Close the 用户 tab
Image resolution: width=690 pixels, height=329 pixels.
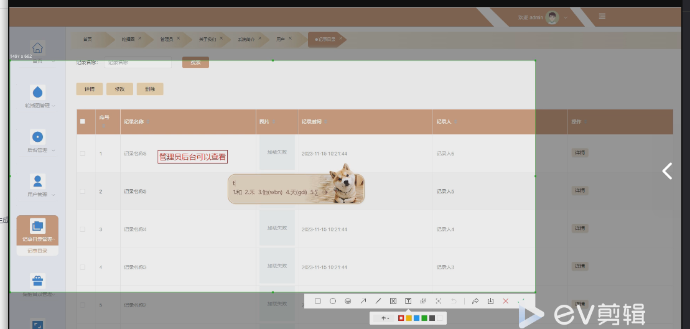pyautogui.click(x=290, y=39)
